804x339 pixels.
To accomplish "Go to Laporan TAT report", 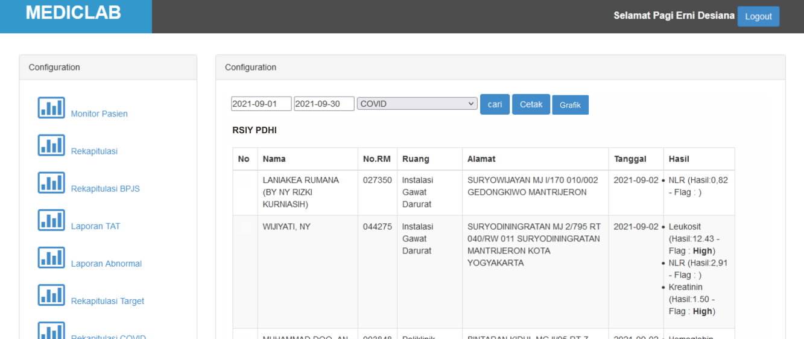I will [95, 226].
